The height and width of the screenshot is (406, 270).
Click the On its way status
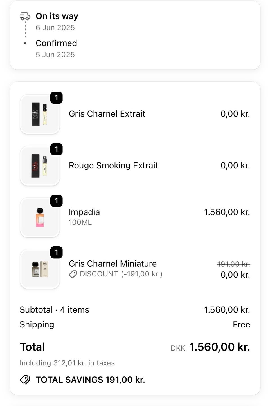[x=57, y=16]
